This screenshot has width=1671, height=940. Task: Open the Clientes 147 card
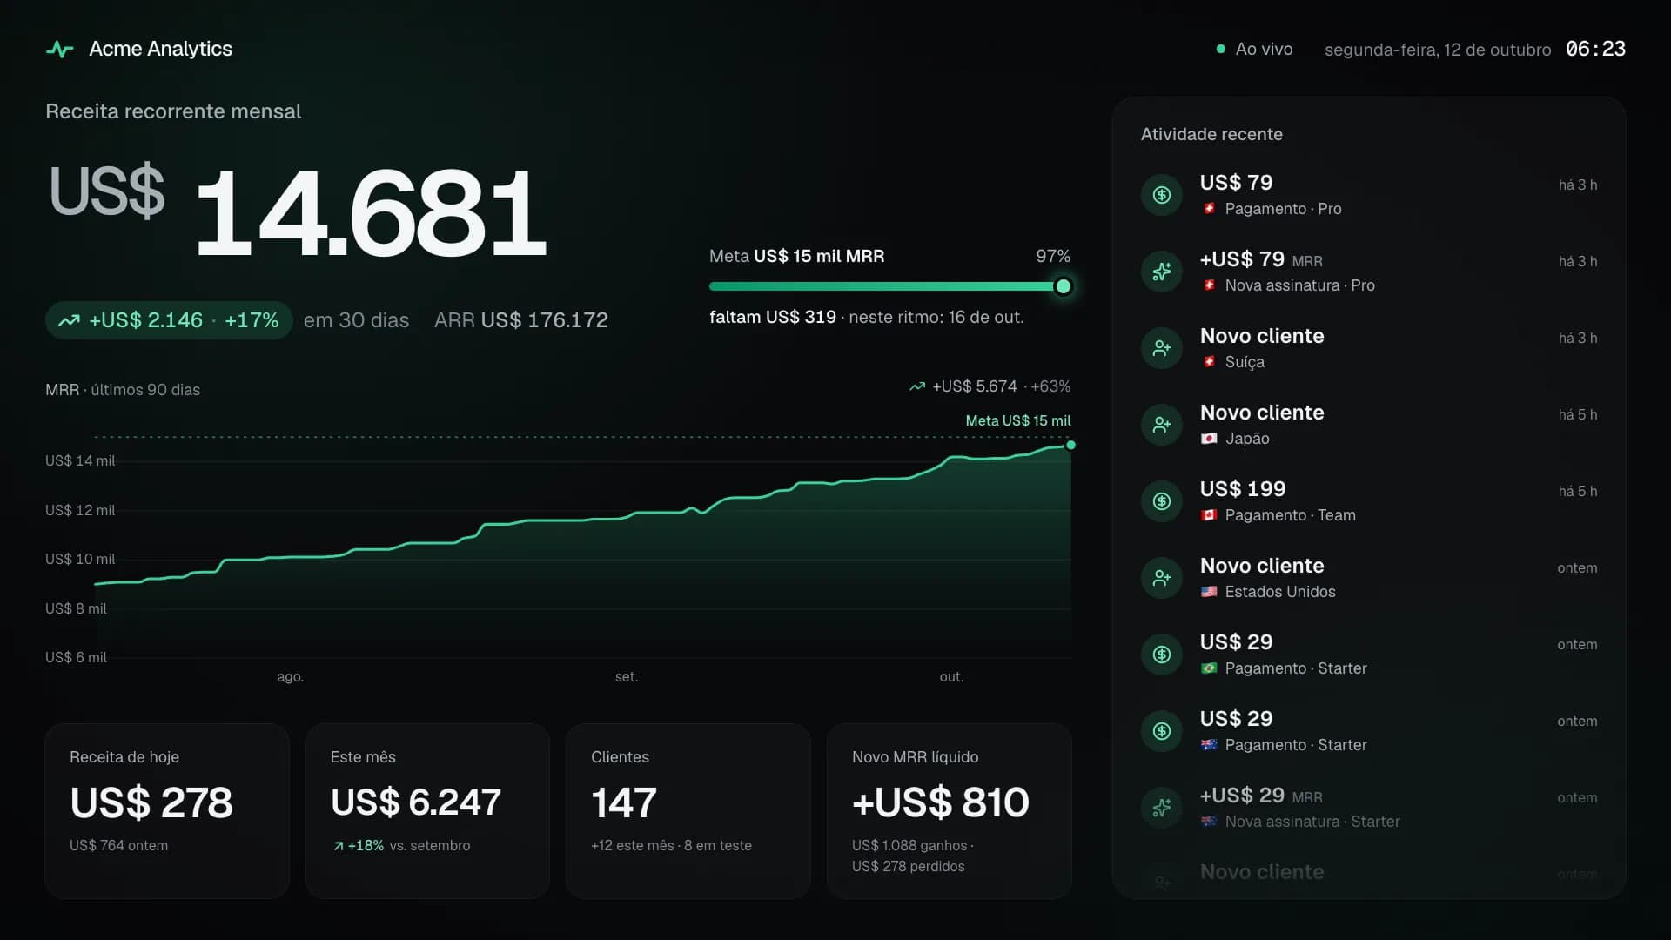coord(688,810)
